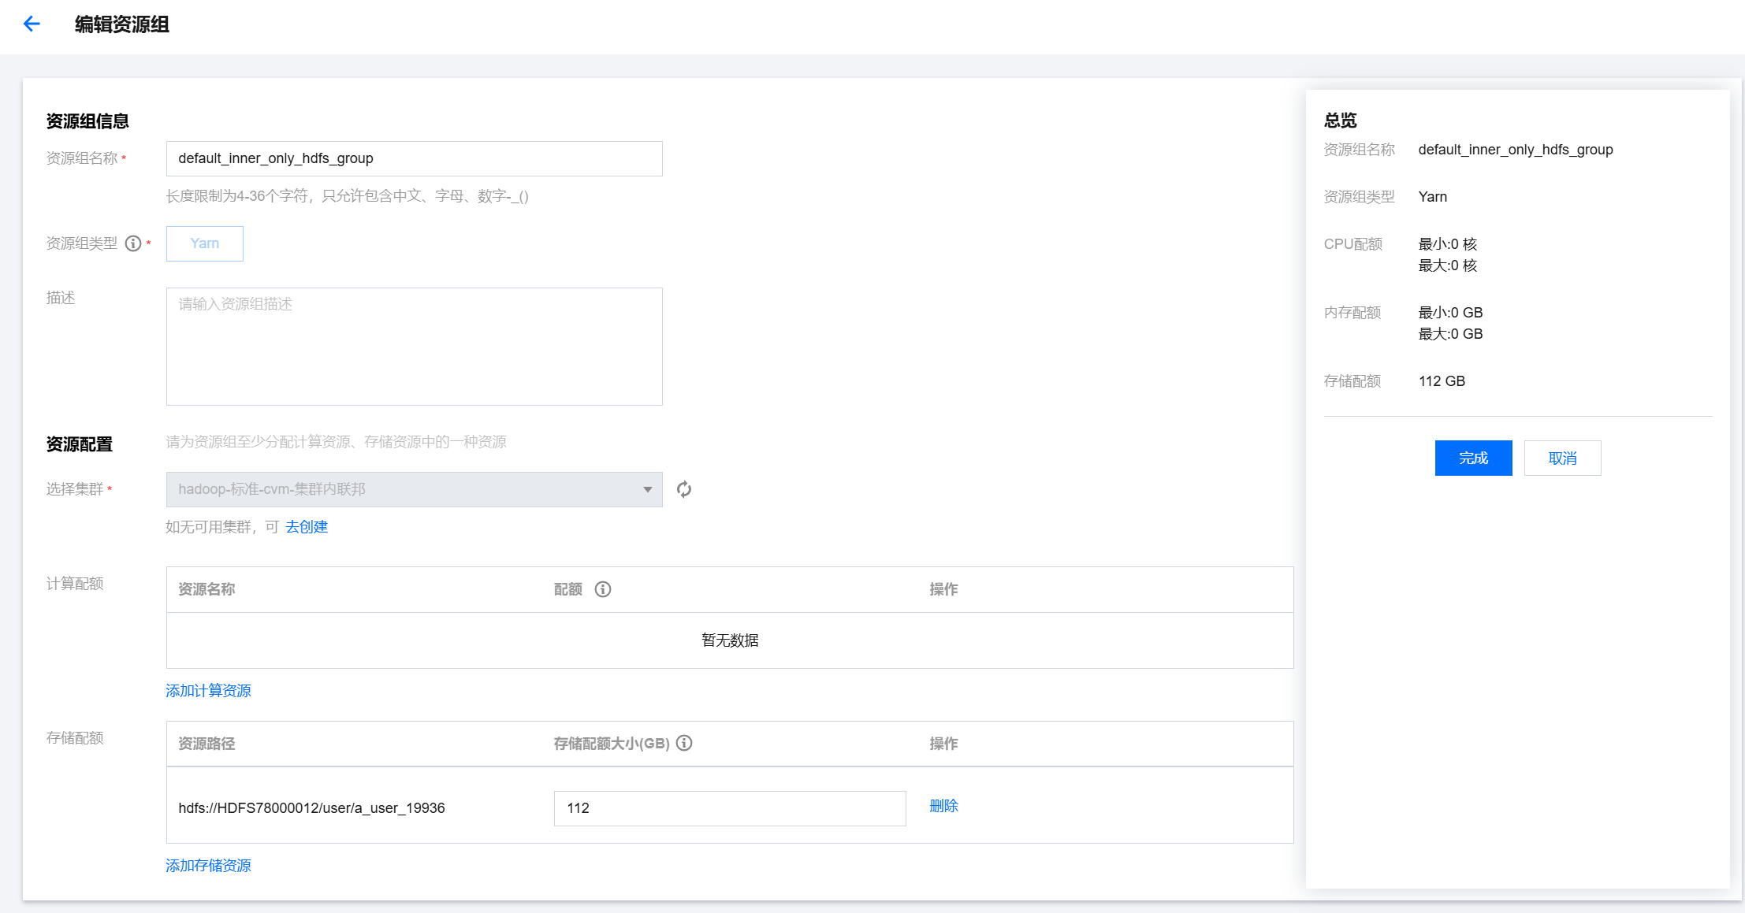The image size is (1745, 913).
Task: Focus the 资源组名称 input field
Action: pyautogui.click(x=414, y=158)
